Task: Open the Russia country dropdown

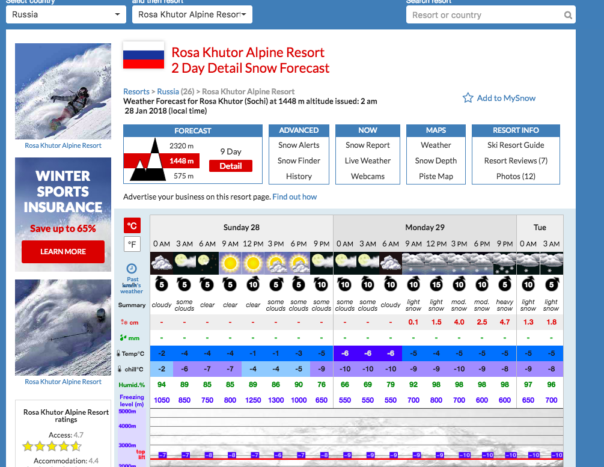Action: coord(66,14)
